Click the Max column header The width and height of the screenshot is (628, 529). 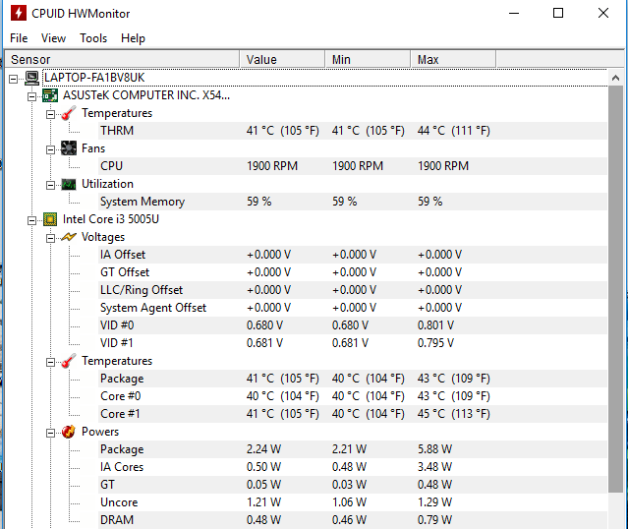[x=453, y=59]
